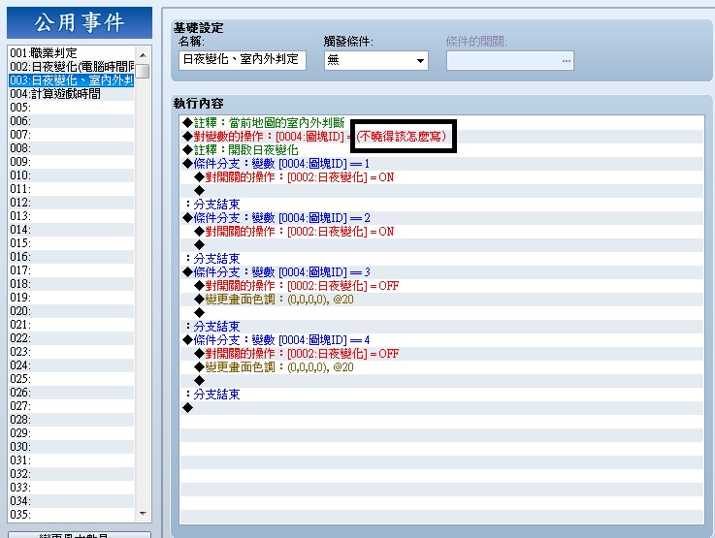The image size is (715, 538).
Task: Select empty common event slot 010
Action: tap(72, 175)
